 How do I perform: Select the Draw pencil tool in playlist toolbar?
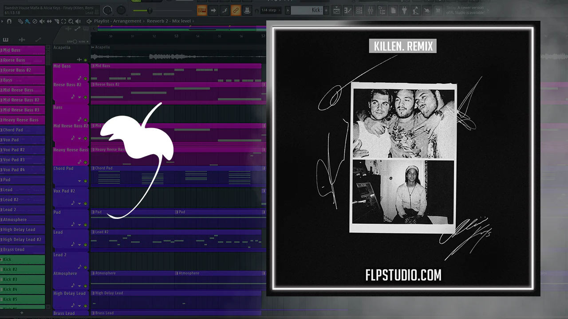click(x=20, y=21)
